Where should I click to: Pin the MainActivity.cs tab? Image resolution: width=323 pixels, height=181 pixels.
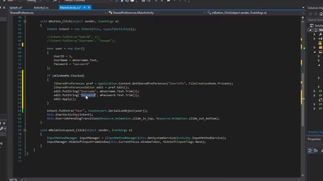tap(84, 8)
